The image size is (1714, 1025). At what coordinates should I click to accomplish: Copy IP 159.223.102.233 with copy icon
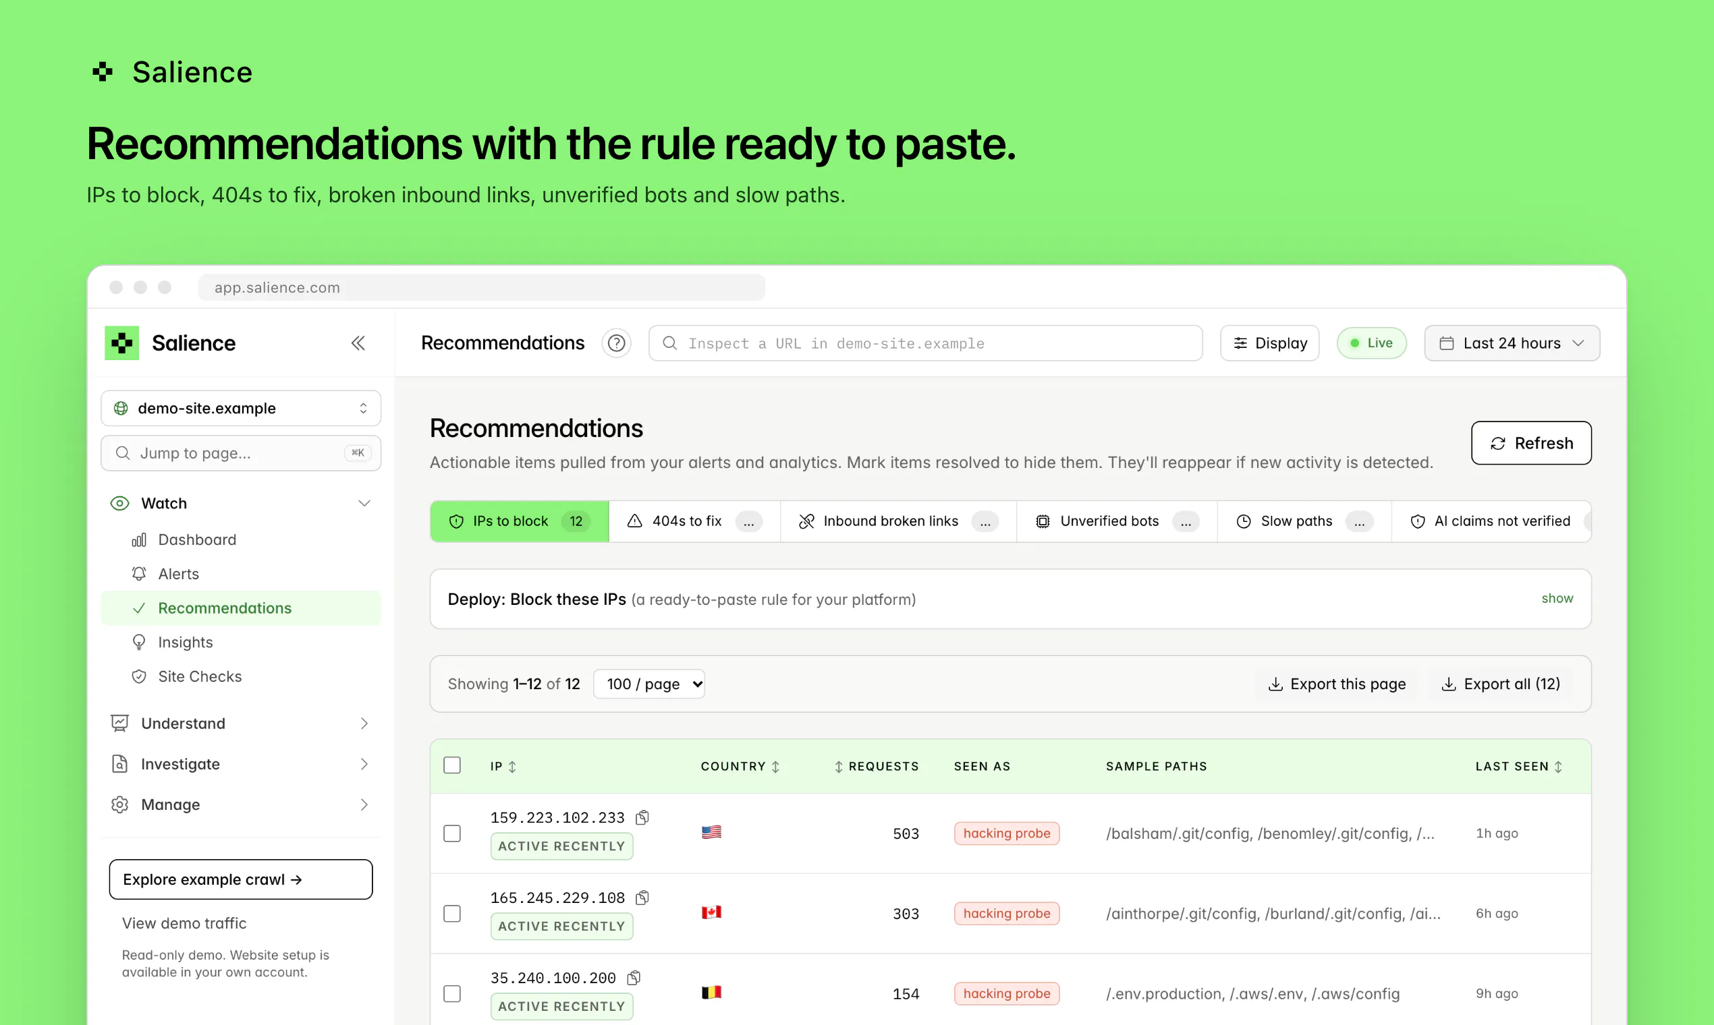(642, 817)
